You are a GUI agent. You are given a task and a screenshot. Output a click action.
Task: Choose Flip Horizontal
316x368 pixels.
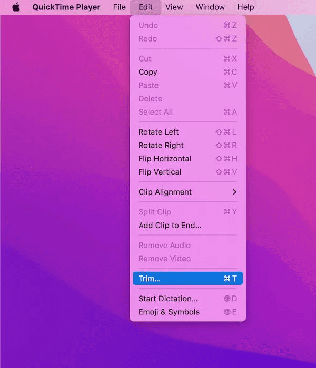[187, 159]
